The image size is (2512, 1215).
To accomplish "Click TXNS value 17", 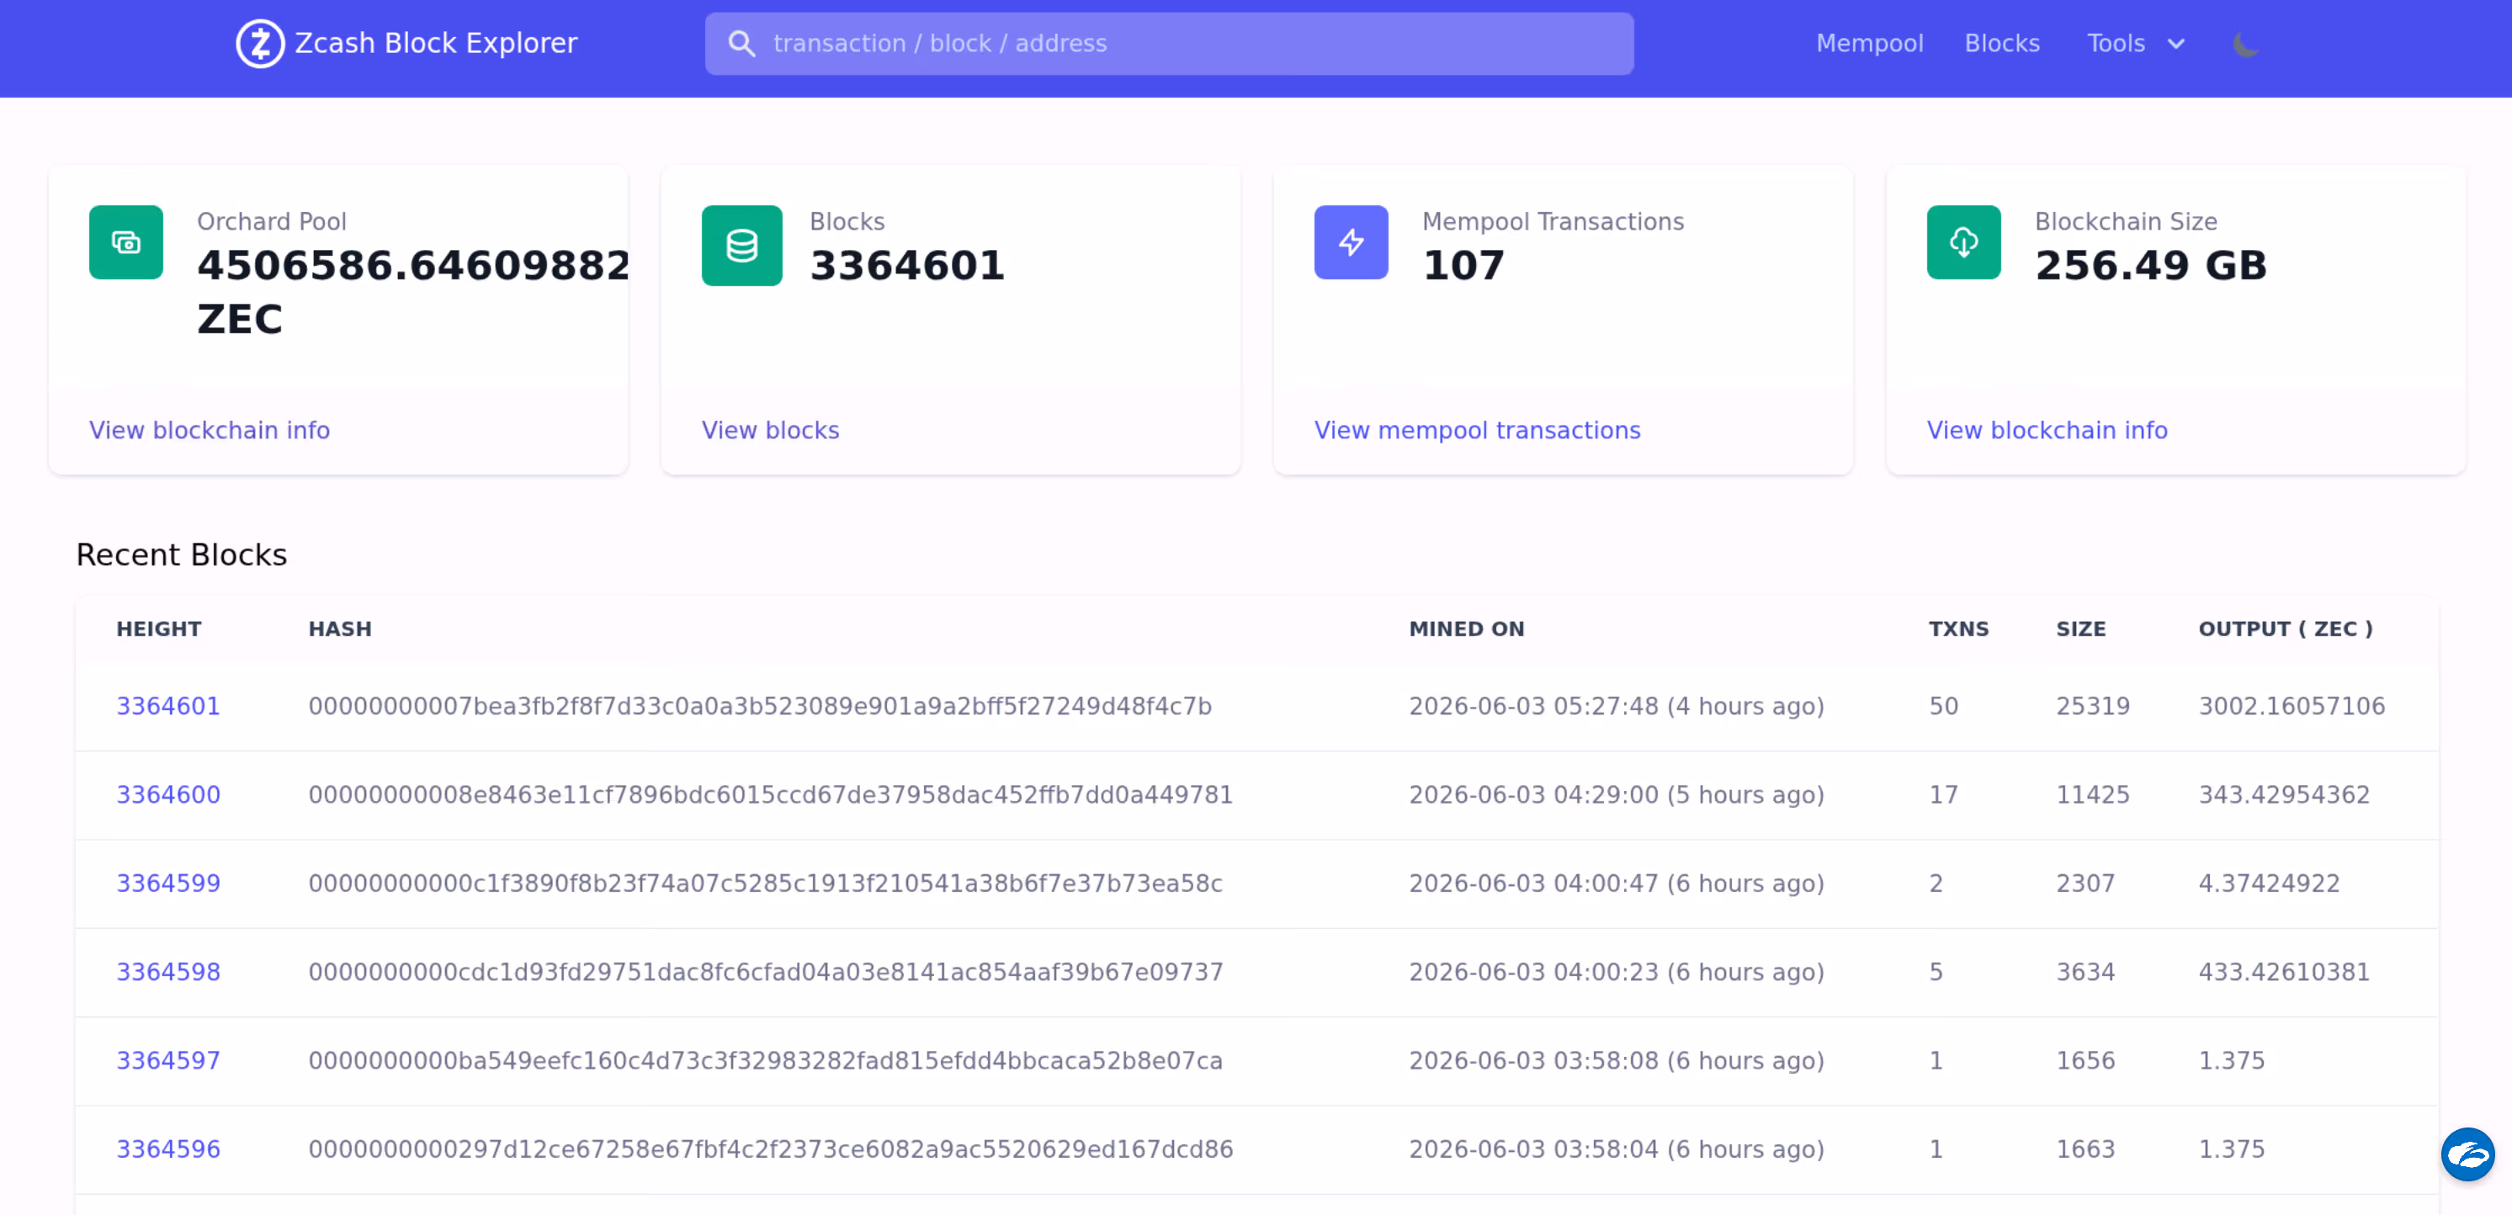I will (1942, 795).
